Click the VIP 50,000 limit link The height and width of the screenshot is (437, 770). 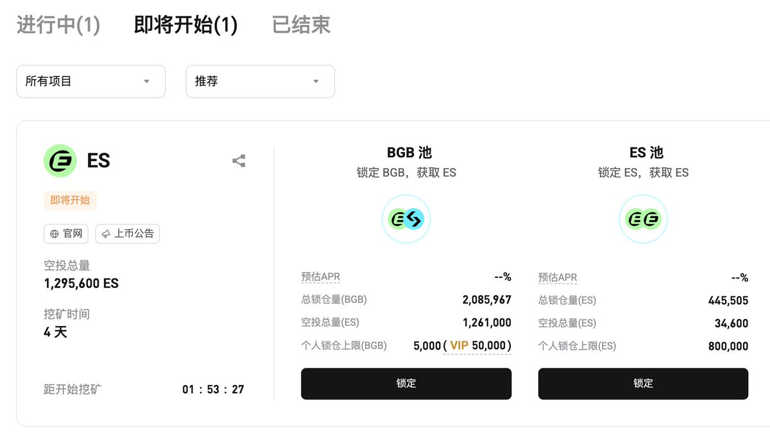(x=477, y=346)
